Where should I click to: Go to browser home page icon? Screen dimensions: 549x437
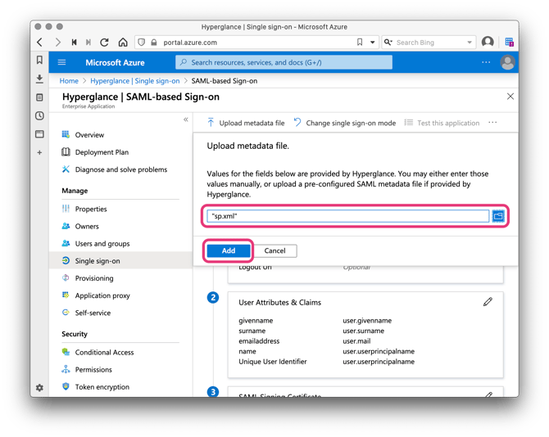(122, 43)
